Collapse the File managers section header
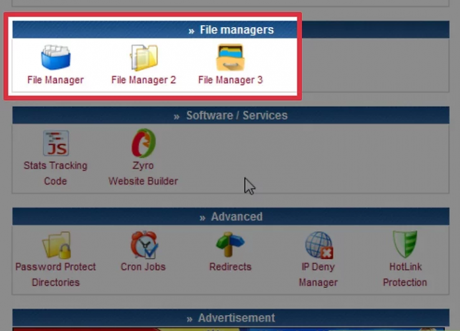The width and height of the screenshot is (460, 331). pos(230,30)
